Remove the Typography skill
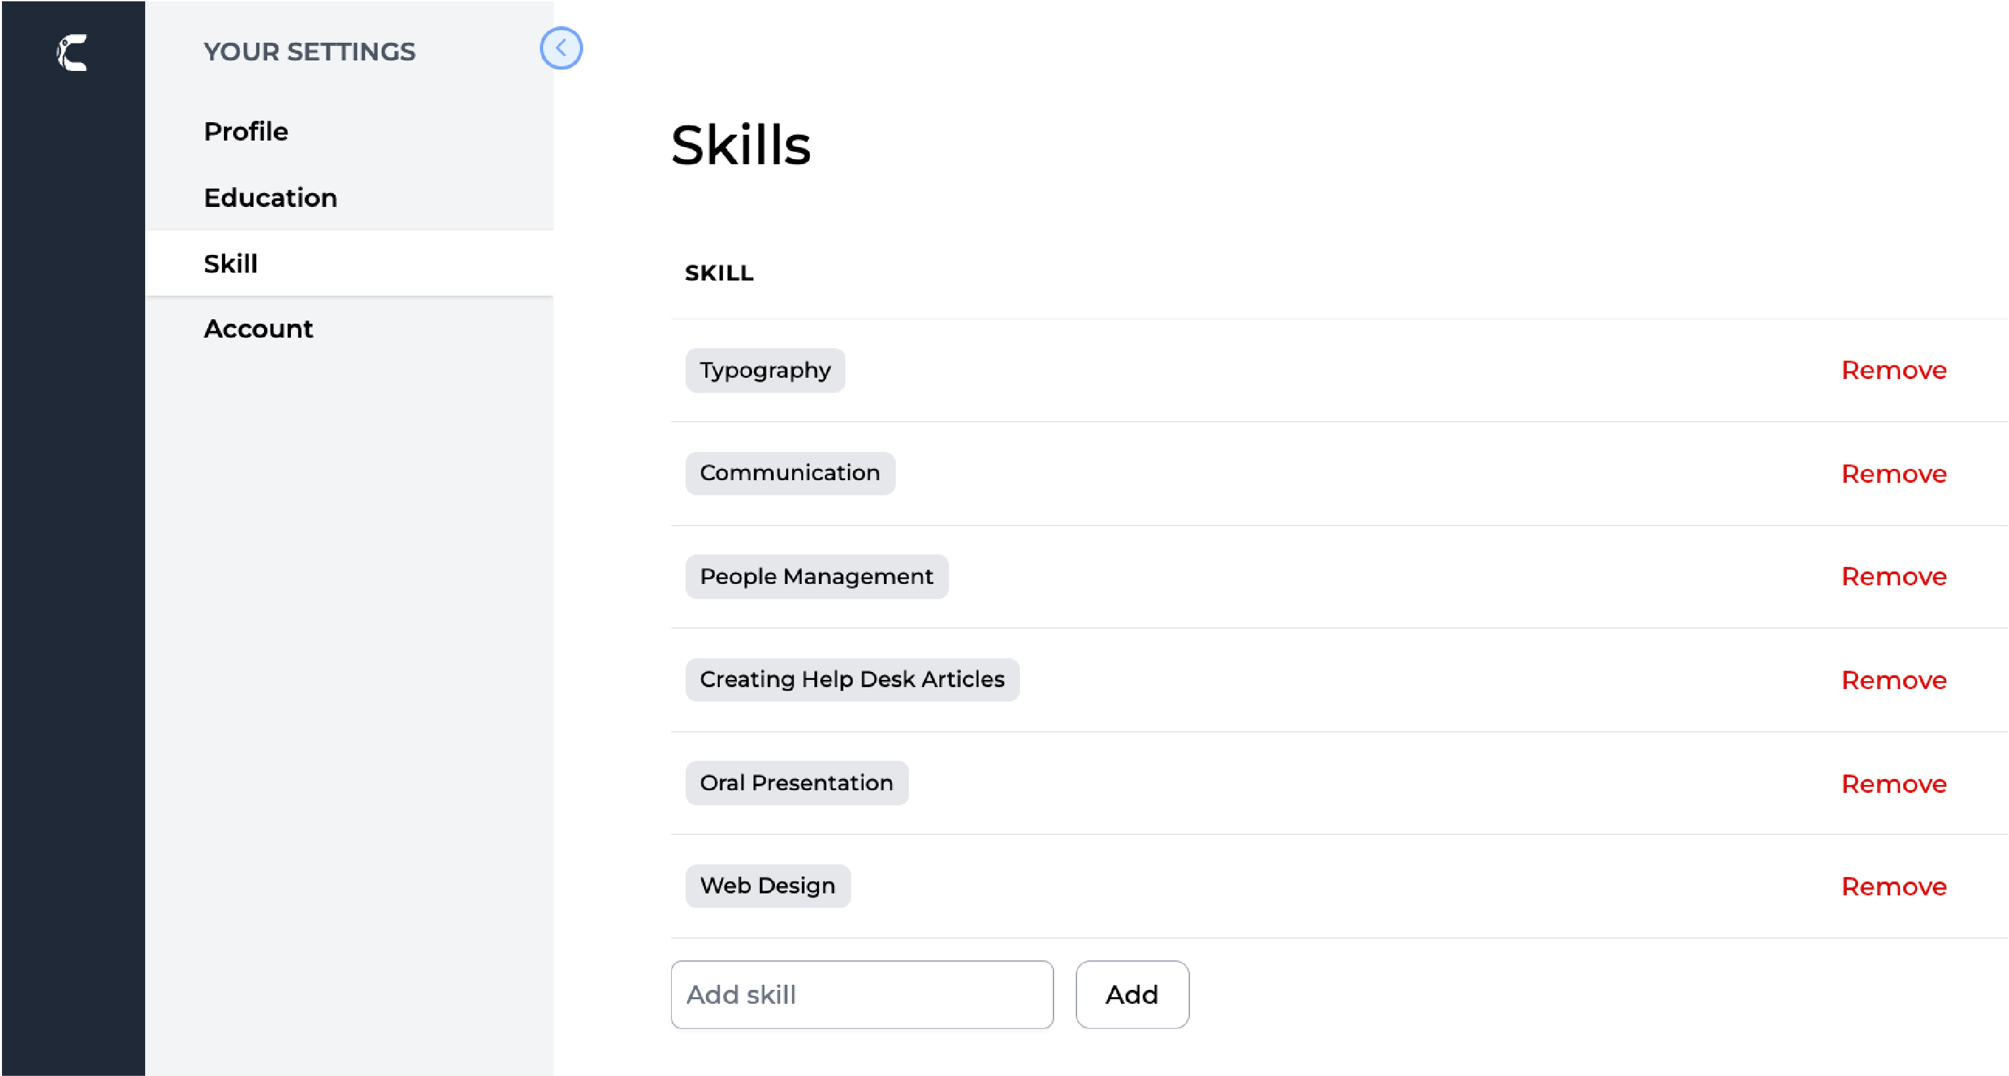The width and height of the screenshot is (2009, 1076). click(x=1893, y=370)
